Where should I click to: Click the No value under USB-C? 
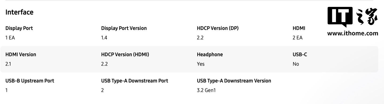click(296, 64)
